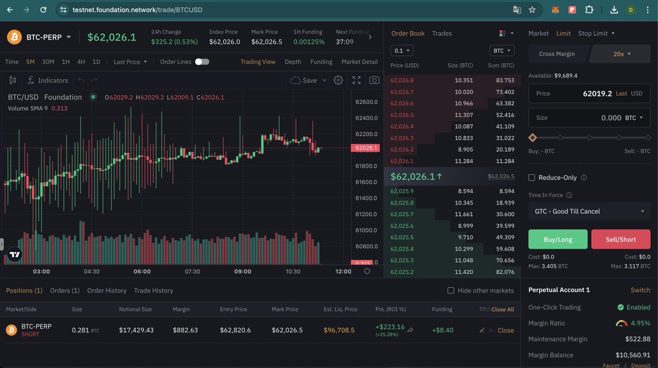
Task: Switch to the Depth chart tab
Action: [293, 62]
